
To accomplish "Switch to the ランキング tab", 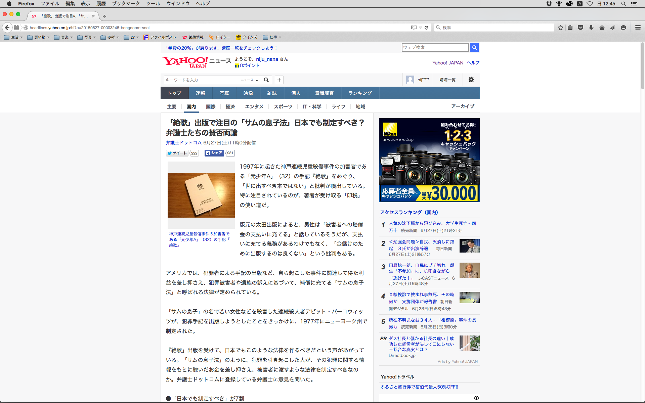I will (x=360, y=93).
